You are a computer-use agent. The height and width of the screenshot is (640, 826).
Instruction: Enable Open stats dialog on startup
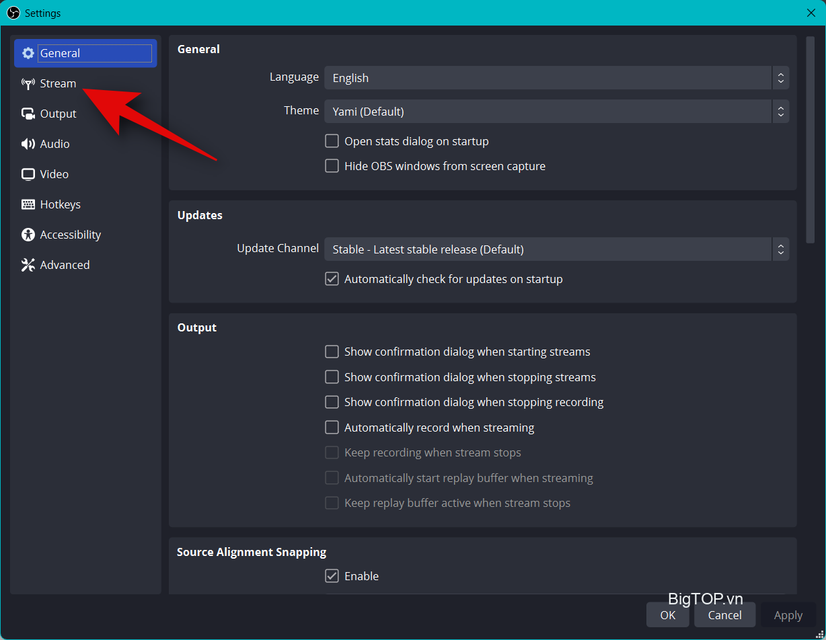tap(332, 141)
